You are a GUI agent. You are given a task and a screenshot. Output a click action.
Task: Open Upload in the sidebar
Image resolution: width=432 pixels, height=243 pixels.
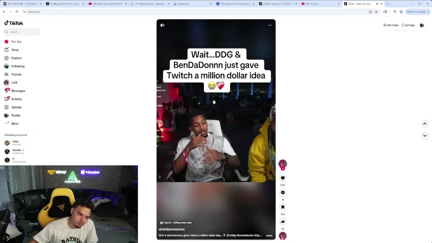pyautogui.click(x=13, y=107)
